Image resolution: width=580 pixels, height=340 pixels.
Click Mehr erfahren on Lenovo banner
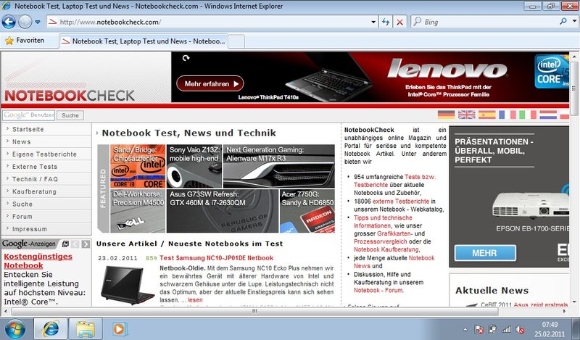[210, 83]
